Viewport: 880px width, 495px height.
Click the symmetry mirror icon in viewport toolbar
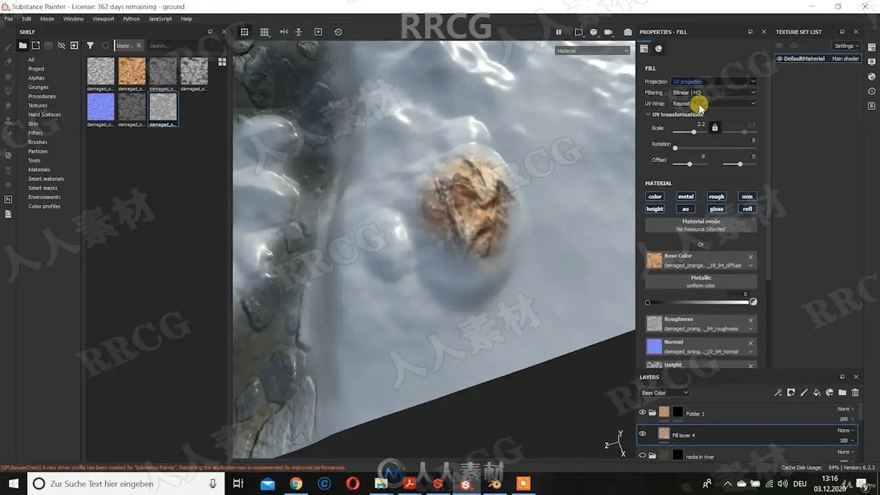(x=284, y=32)
